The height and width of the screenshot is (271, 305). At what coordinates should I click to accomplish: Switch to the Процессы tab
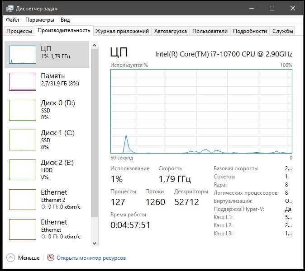point(19,31)
